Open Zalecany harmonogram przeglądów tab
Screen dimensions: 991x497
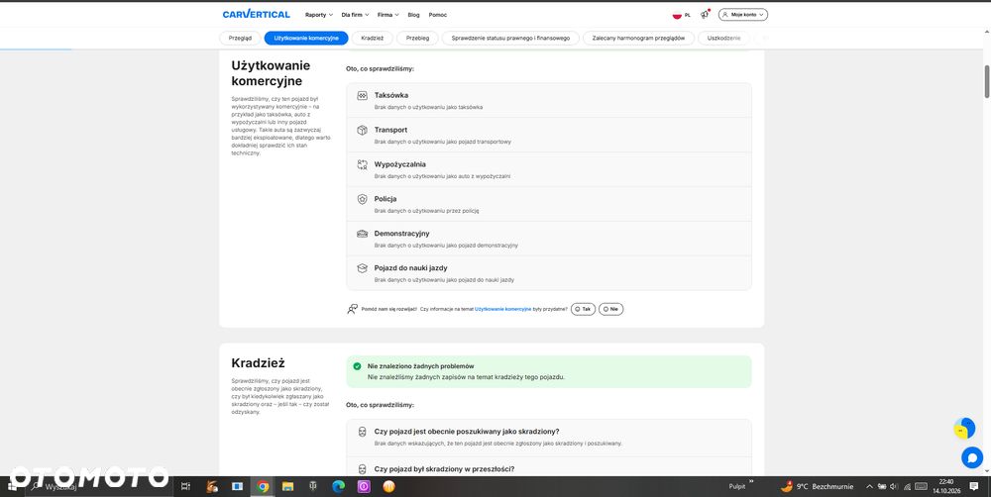[638, 38]
